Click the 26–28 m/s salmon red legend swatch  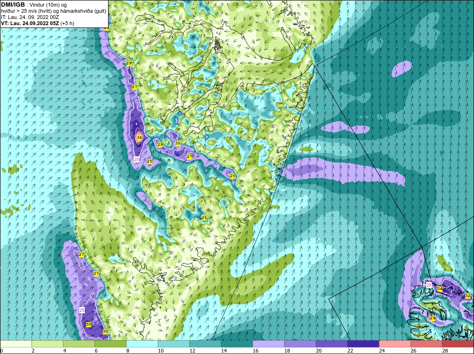[x=427, y=344]
